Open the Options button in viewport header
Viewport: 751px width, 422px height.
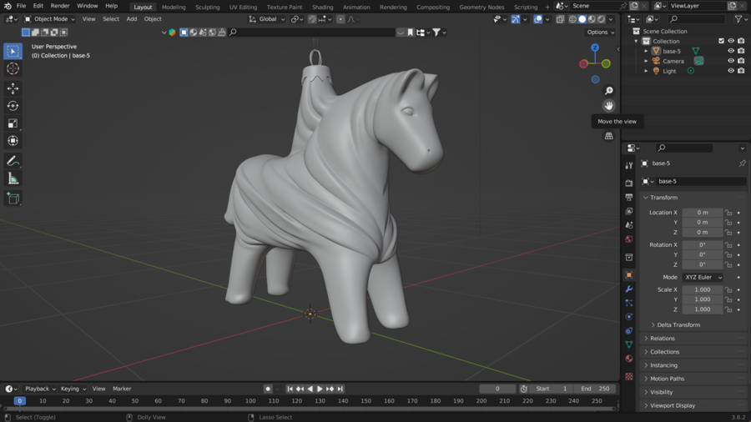tap(600, 33)
